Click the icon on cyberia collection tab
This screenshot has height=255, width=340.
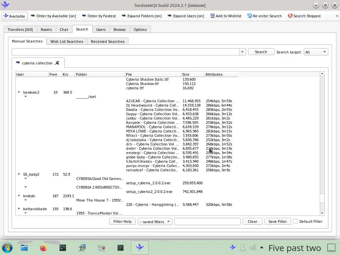point(18,63)
